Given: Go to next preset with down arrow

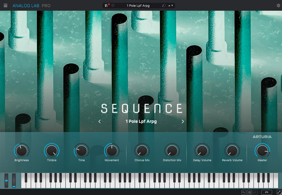Looking at the screenshot, I should click(x=172, y=6).
